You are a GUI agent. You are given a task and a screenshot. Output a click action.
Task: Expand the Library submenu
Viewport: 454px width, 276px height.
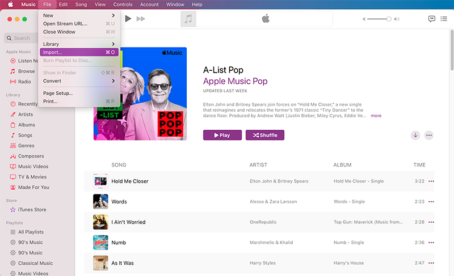coord(79,44)
